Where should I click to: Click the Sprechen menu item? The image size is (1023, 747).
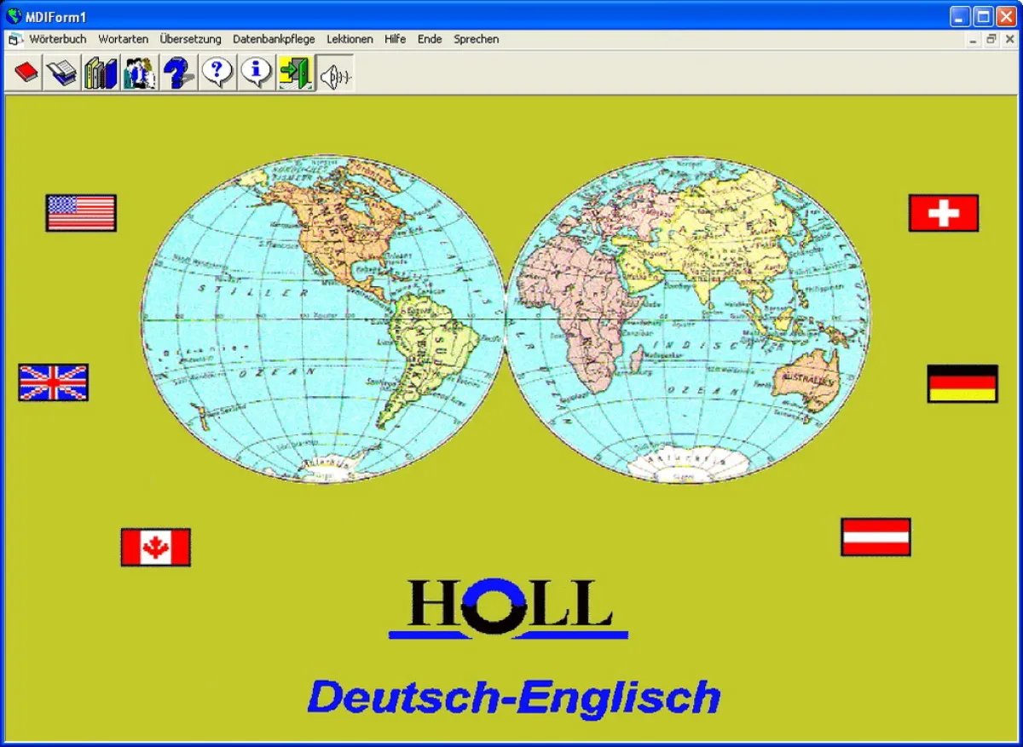coord(476,39)
